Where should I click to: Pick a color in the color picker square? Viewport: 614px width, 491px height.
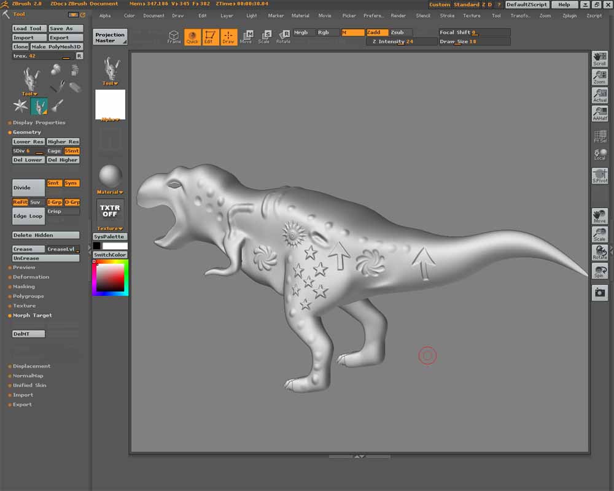pyautogui.click(x=110, y=277)
